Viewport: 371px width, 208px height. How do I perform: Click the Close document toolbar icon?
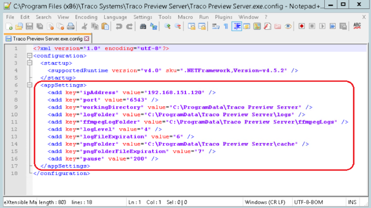coord(50,26)
